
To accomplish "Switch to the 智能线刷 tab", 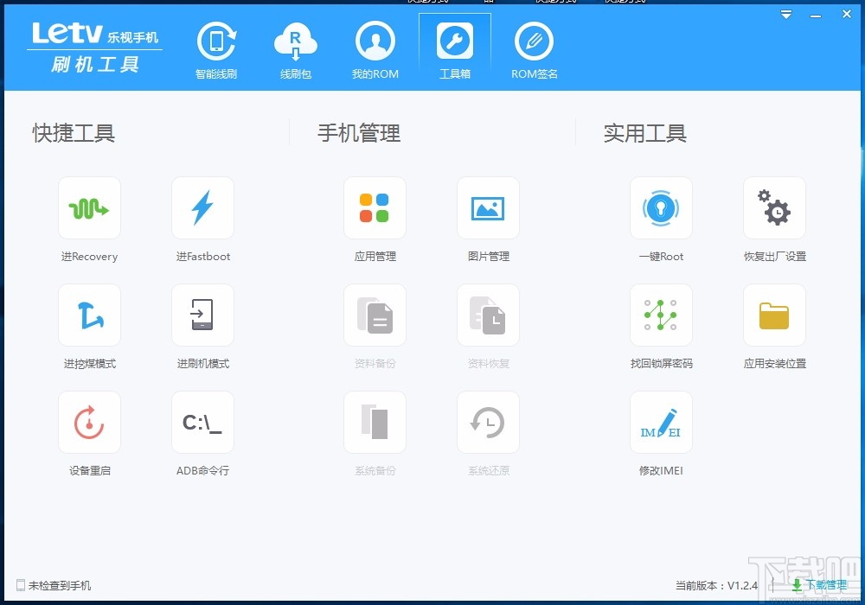I will (x=216, y=48).
